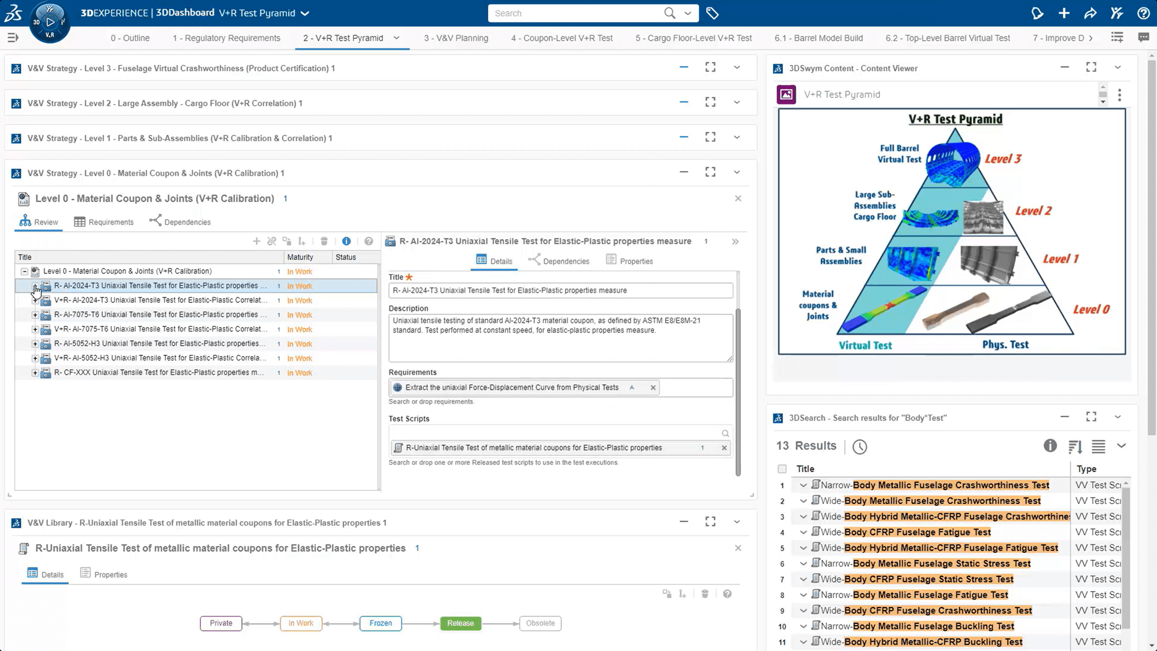Click the search history clock icon
Screen dimensions: 1157x651
(x=860, y=446)
